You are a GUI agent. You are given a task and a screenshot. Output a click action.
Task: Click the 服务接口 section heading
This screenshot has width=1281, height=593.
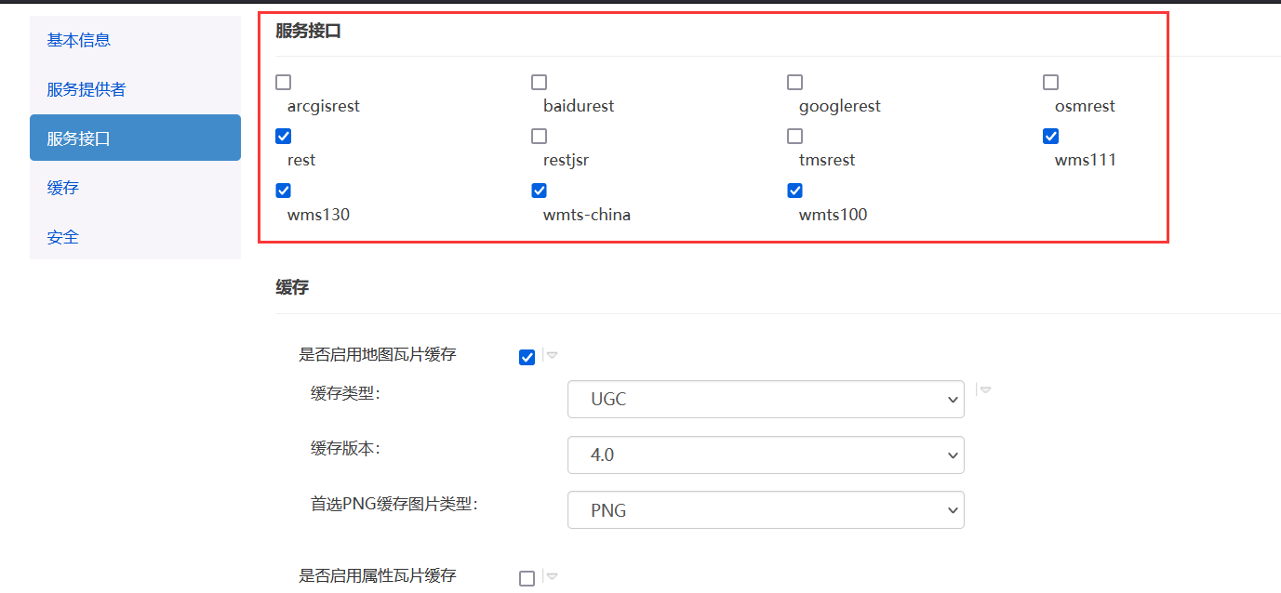(308, 31)
